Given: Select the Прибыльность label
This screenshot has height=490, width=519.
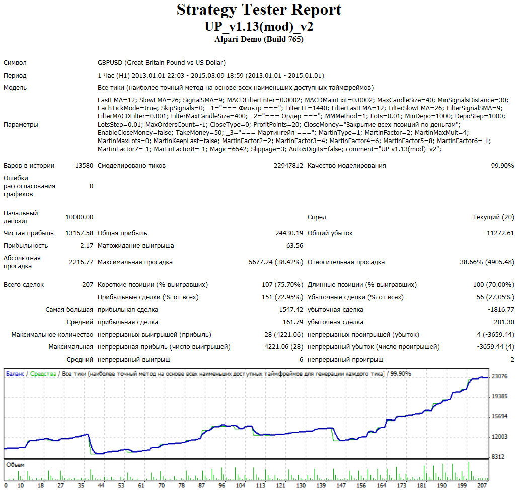Looking at the screenshot, I should [x=26, y=246].
